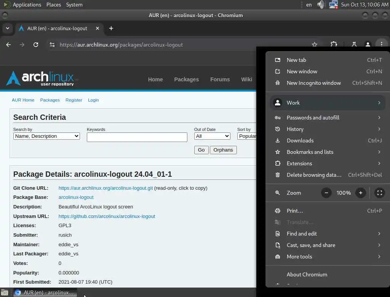The height and width of the screenshot is (297, 390).
Task: Open Delete browsing data dialog
Action: (x=328, y=175)
